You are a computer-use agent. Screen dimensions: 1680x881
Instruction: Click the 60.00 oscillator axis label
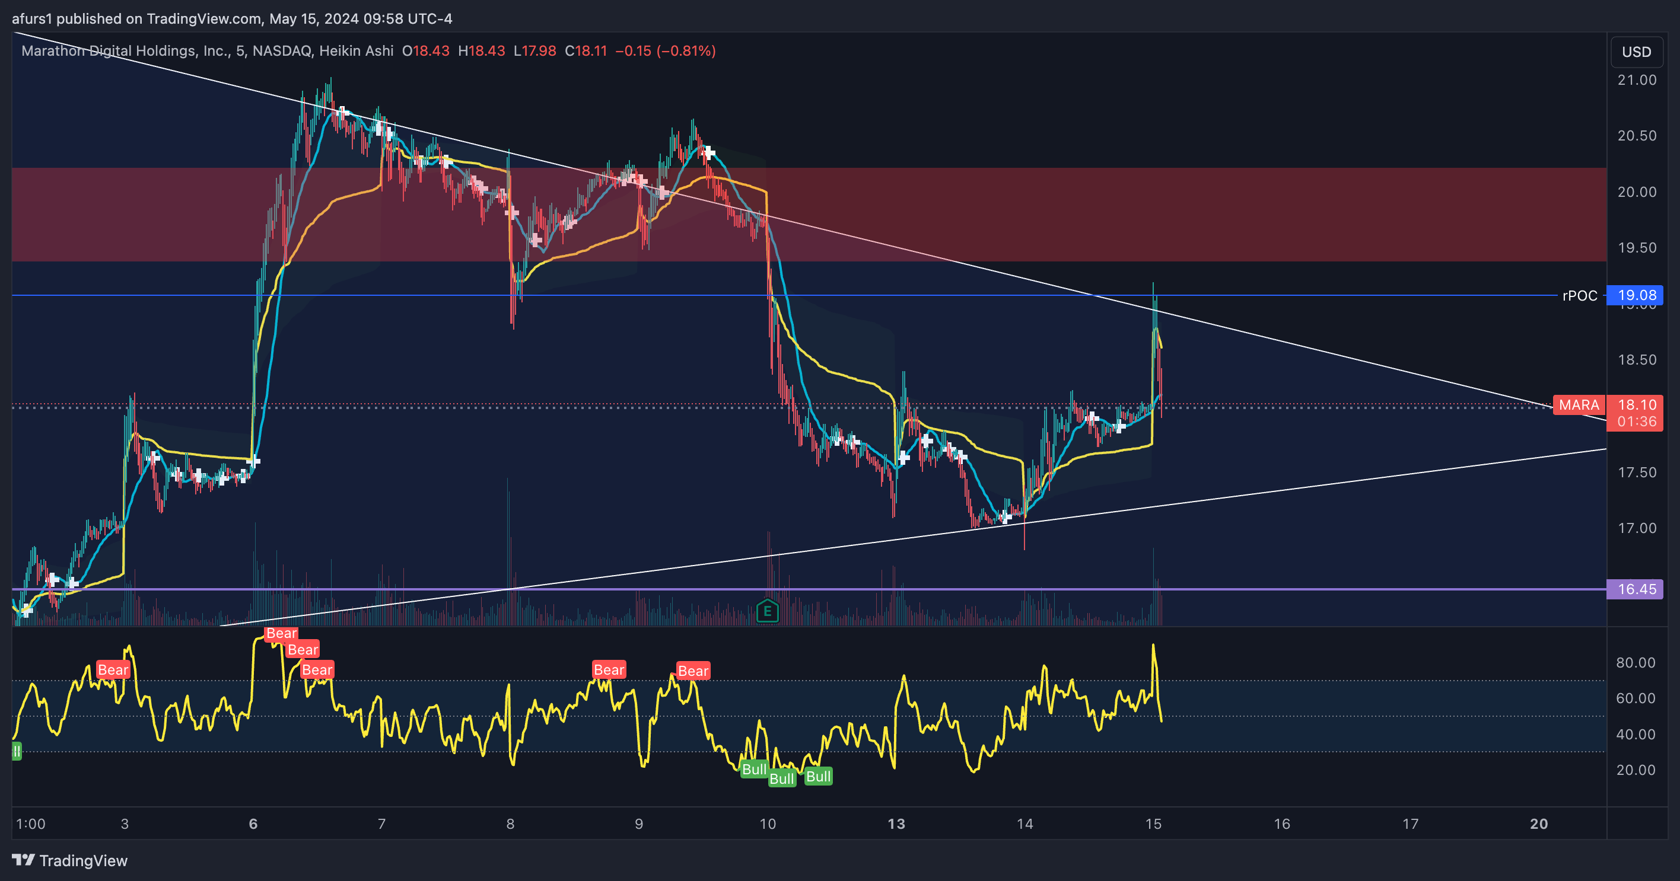click(x=1636, y=698)
